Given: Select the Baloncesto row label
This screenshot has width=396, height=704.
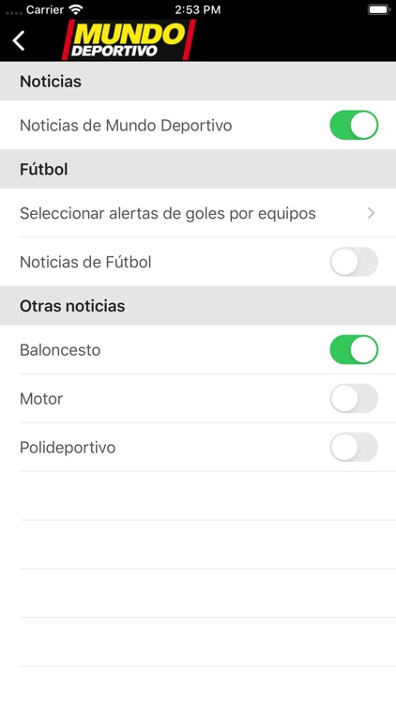Looking at the screenshot, I should (x=60, y=350).
